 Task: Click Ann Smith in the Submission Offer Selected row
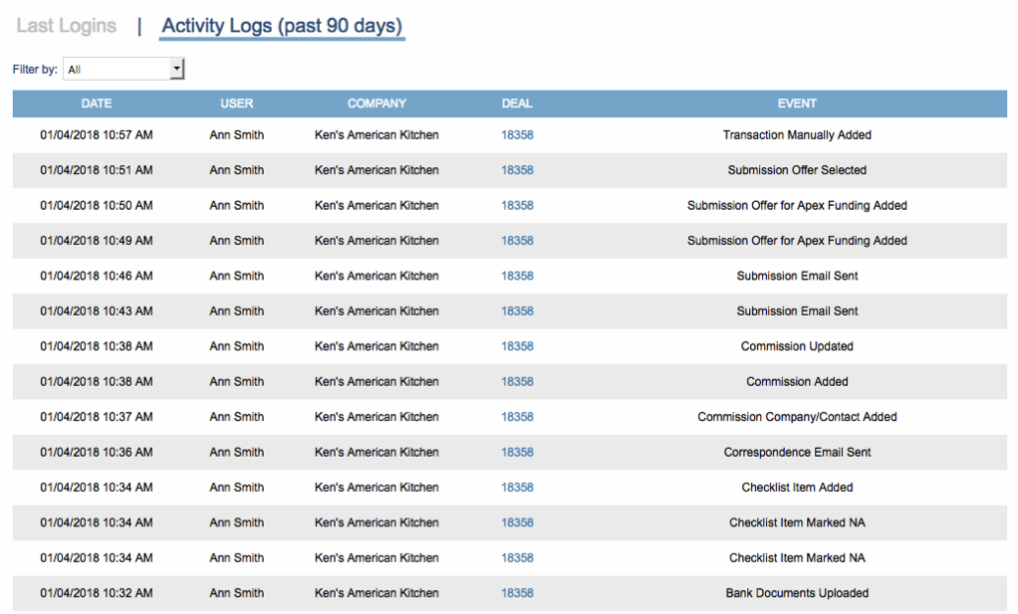(x=237, y=170)
